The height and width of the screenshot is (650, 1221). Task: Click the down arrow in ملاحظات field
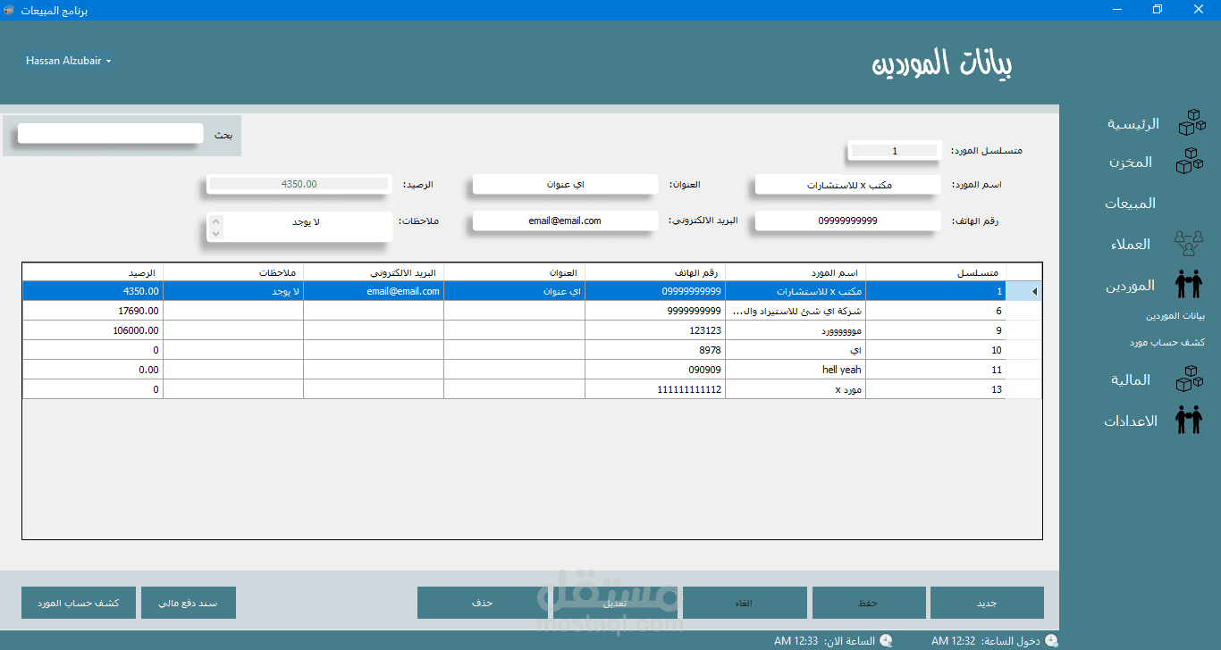click(x=215, y=233)
